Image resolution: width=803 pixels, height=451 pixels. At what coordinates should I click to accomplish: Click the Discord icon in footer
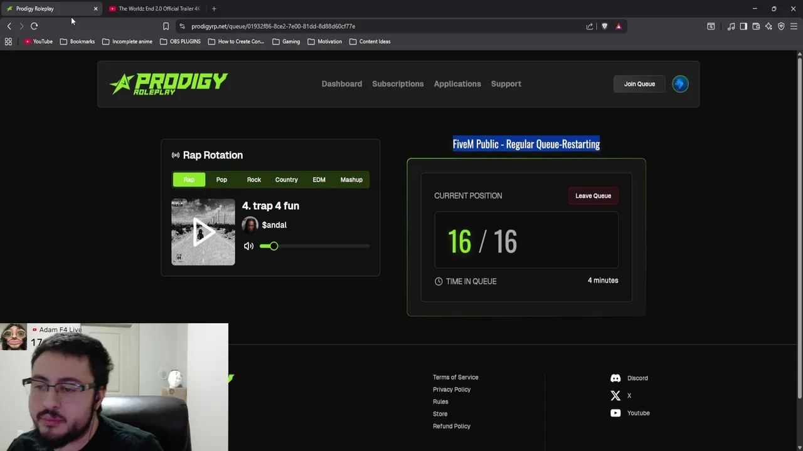(x=615, y=378)
